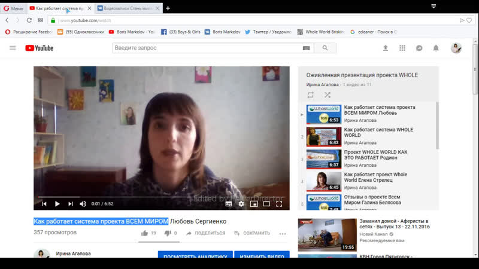Open Расширение Facebook bookmark
Screen dimensions: 479x269
pyautogui.click(x=29, y=32)
